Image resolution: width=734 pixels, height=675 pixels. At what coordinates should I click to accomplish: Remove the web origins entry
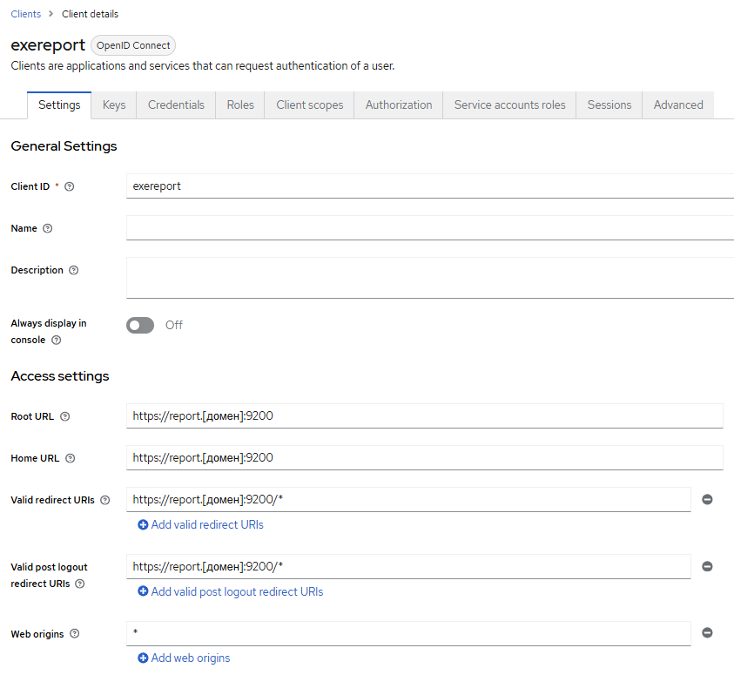pyautogui.click(x=707, y=633)
